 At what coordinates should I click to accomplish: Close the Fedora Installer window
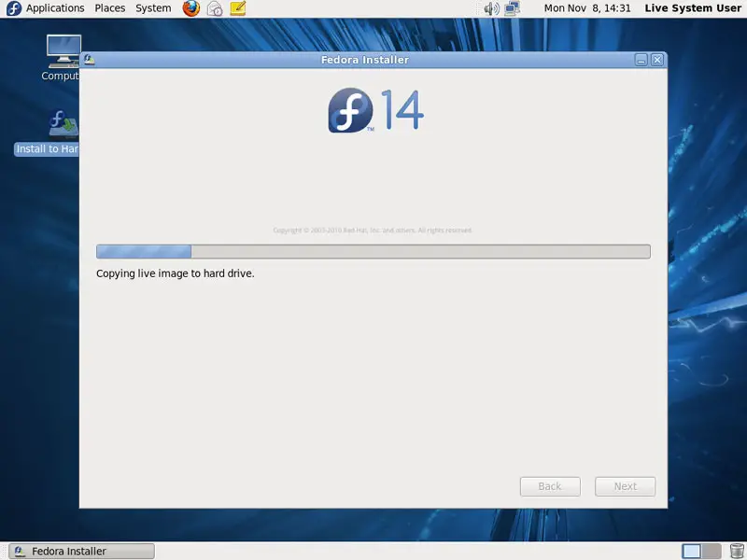[x=657, y=60]
